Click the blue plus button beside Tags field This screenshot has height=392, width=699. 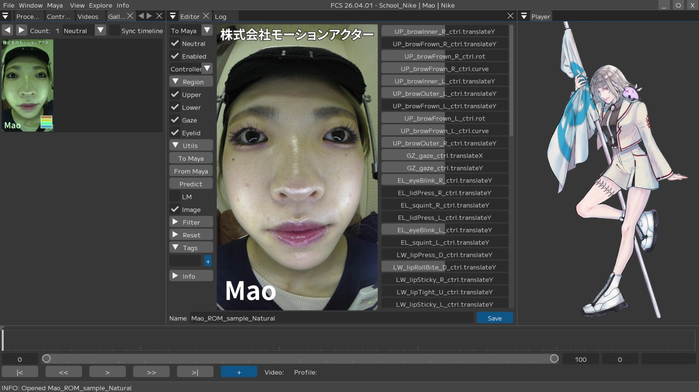pos(208,261)
